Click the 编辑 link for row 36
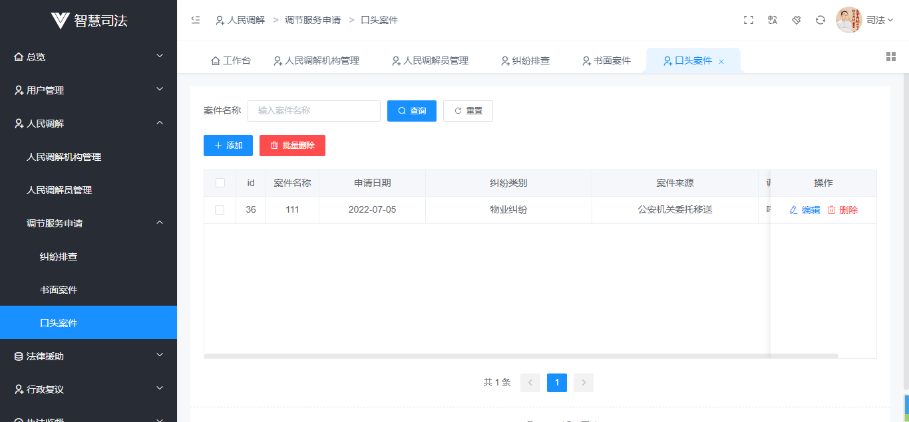Viewport: 909px width, 422px height. tap(805, 210)
